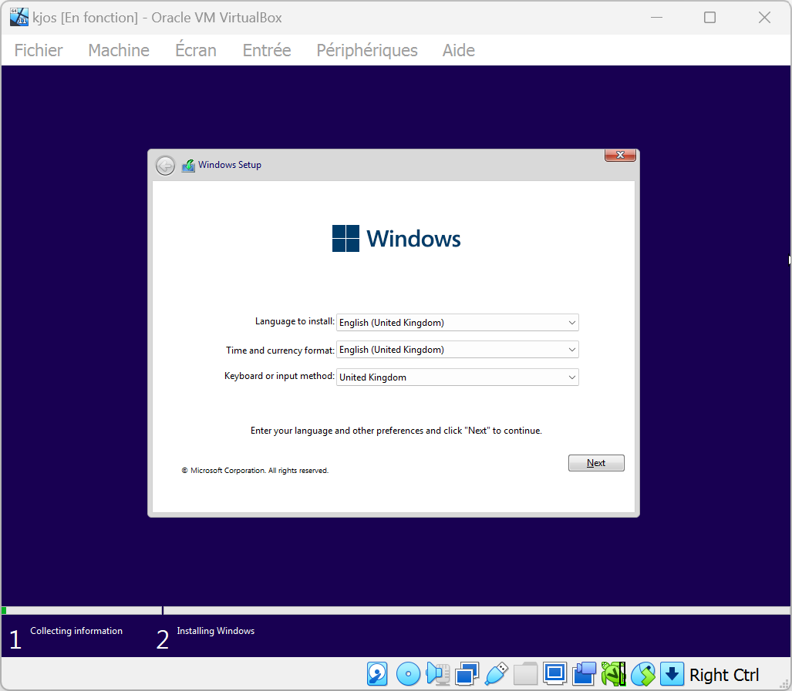Image resolution: width=792 pixels, height=691 pixels.
Task: Click the VirtualBox app icon in title bar
Action: 19,17
